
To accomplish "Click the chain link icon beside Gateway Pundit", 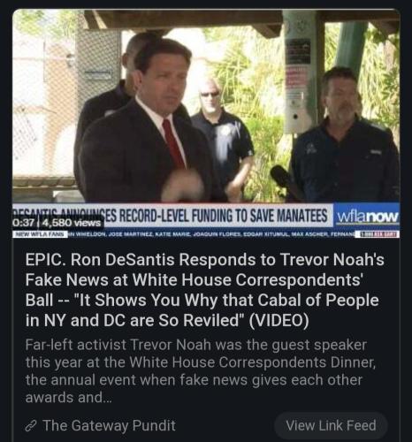I will coord(31,426).
